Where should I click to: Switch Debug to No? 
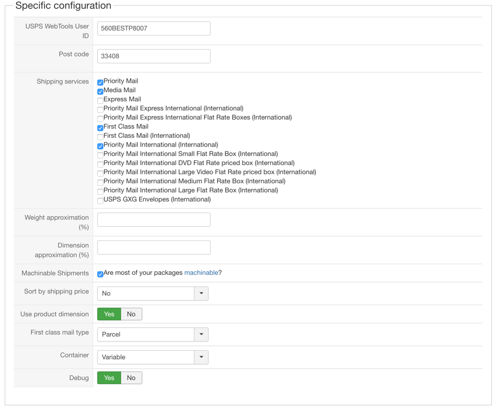[x=131, y=378]
